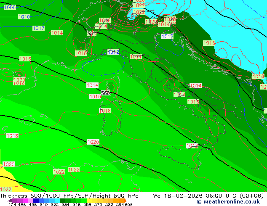Click the 1014 label beside the 560 contour
Image resolution: width=267 pixels, height=206 pixels.
coord(93,85)
